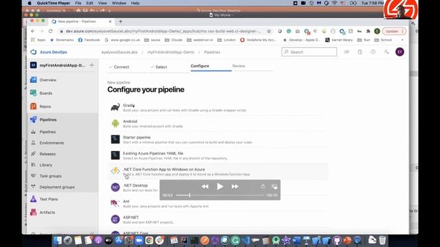
Task: Add new item with plus icon beside project name
Action: [x=91, y=65]
